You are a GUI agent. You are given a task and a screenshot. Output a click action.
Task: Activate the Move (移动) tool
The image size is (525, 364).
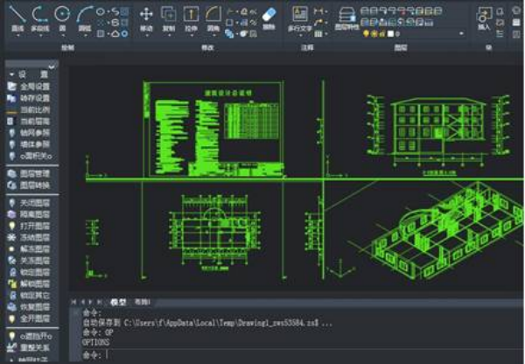146,16
